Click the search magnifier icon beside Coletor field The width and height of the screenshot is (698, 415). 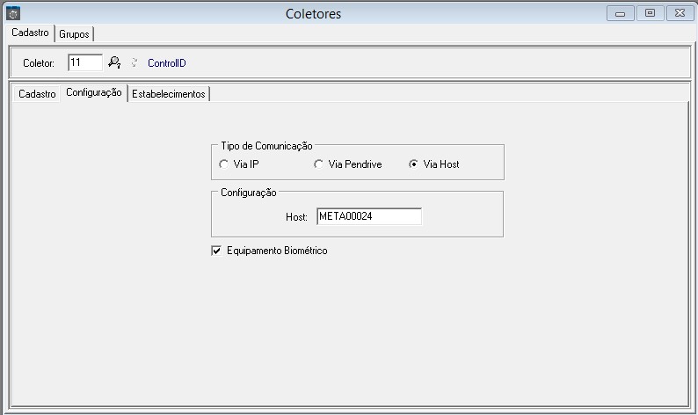(114, 62)
